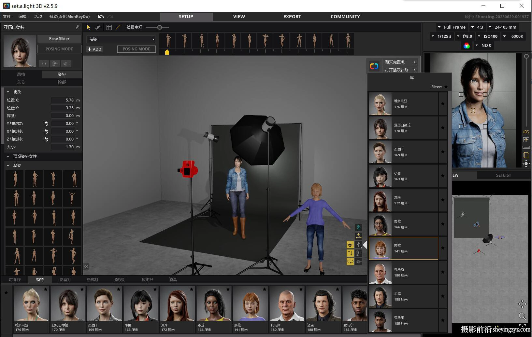Image resolution: width=532 pixels, height=337 pixels.
Task: Collapse the 预设姿势女性 section
Action: tap(8, 156)
